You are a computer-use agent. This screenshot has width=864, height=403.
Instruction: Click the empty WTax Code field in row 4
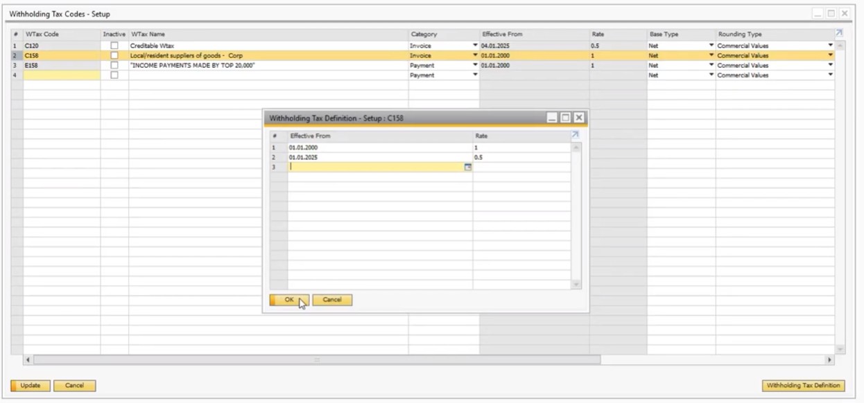click(62, 75)
